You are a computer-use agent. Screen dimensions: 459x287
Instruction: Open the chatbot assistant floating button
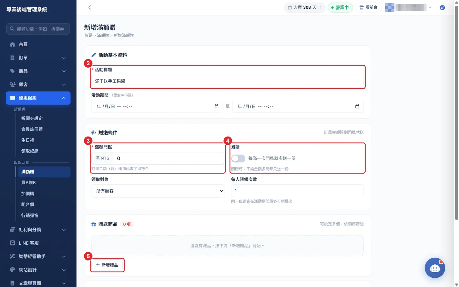435,268
